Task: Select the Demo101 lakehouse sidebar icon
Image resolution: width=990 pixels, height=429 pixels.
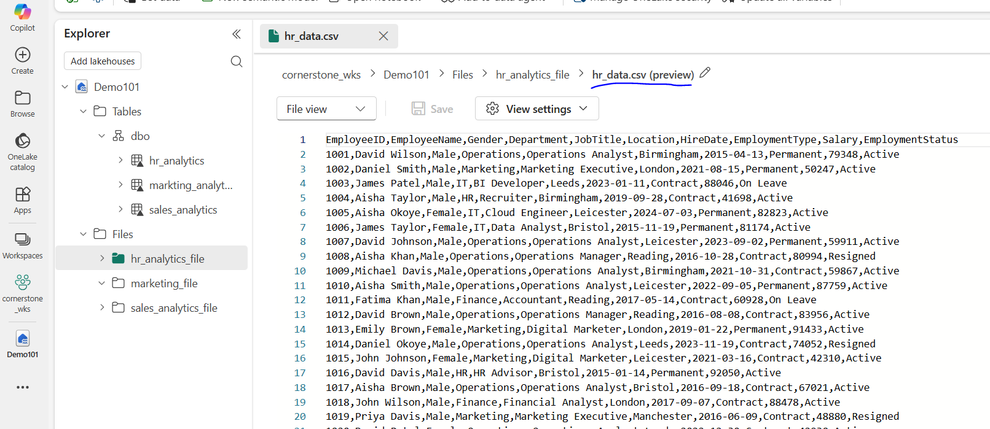Action: (x=23, y=338)
